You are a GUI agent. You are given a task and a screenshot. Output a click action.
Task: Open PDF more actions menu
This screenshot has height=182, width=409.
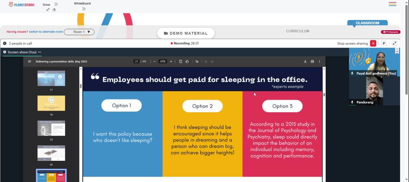coord(319,62)
